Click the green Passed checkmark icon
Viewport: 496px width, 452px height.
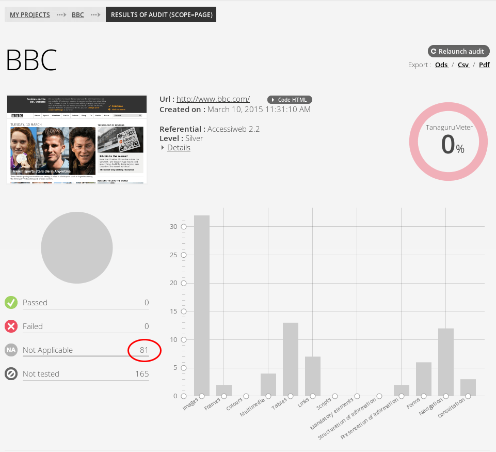(11, 303)
